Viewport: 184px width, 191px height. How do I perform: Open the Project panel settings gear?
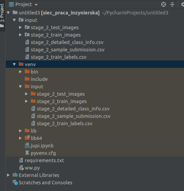(183, 4)
